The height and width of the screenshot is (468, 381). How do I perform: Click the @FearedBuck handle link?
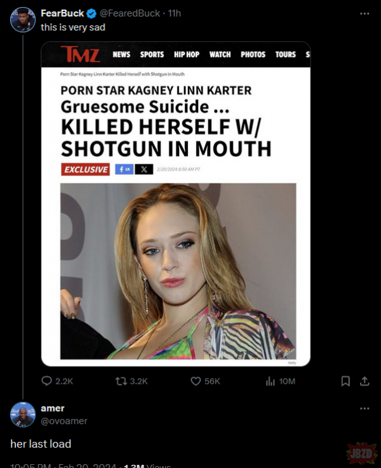(131, 13)
